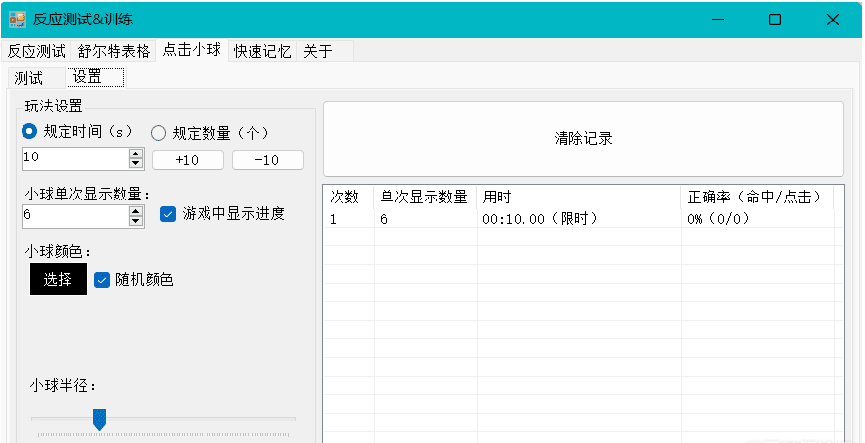The height and width of the screenshot is (443, 865).
Task: Close the 反应测试&训练 window
Action: pyautogui.click(x=833, y=20)
